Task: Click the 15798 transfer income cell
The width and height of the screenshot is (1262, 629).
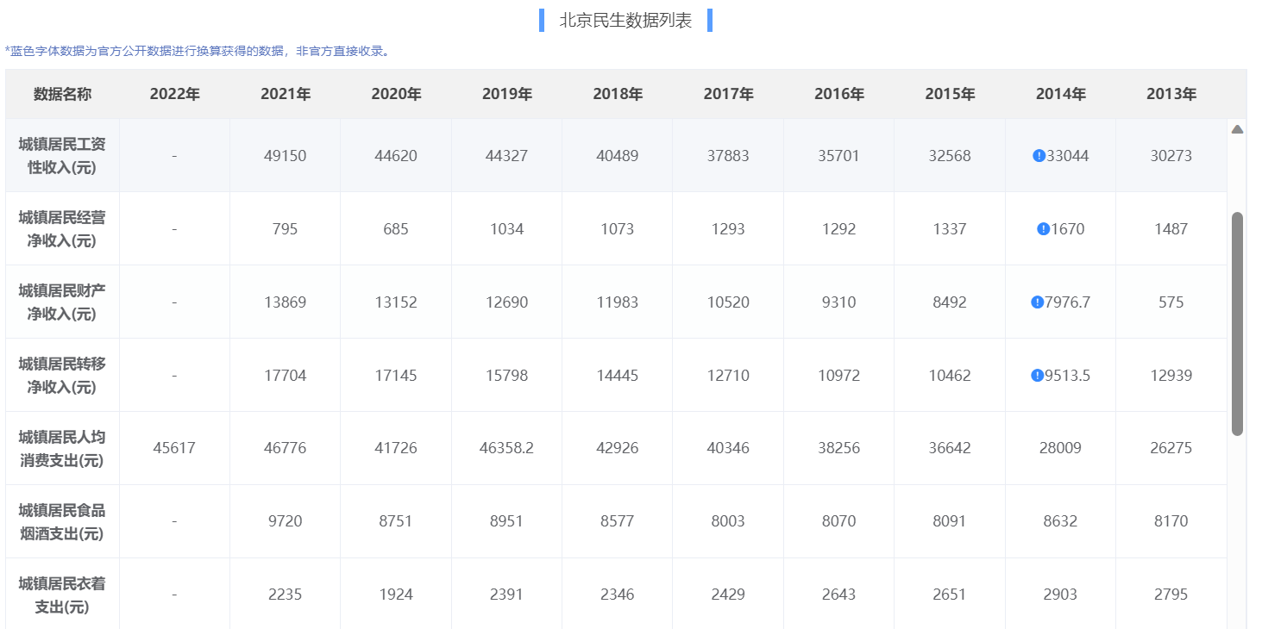Action: tap(507, 376)
